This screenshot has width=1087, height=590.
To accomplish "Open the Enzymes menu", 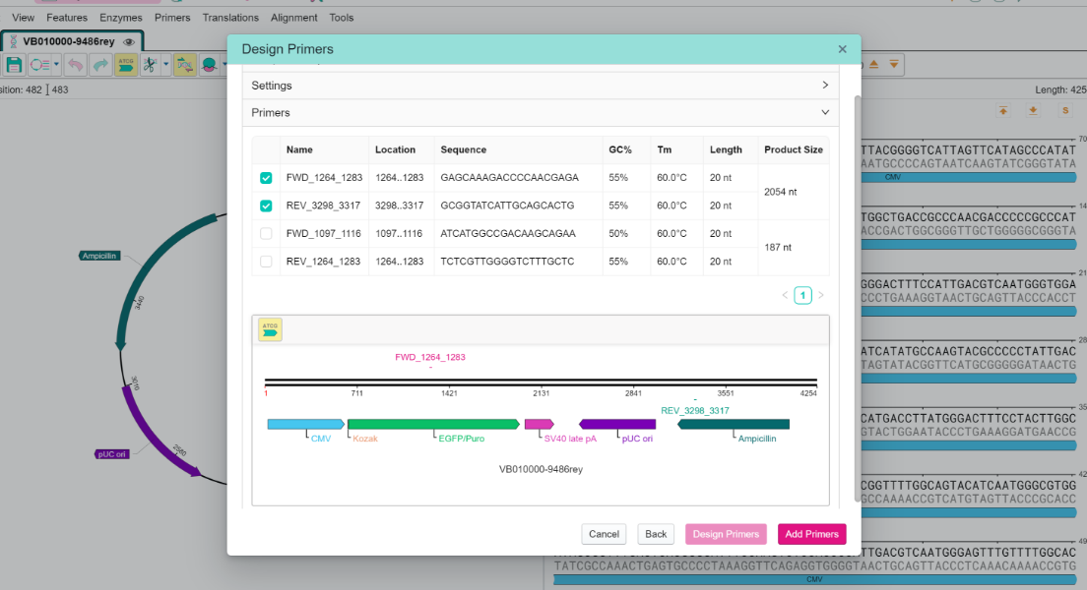I will click(121, 18).
